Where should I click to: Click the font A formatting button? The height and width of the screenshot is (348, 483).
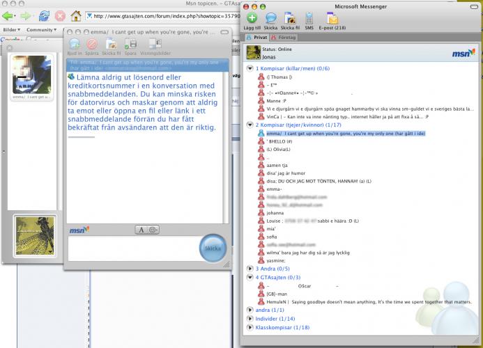pos(141,230)
